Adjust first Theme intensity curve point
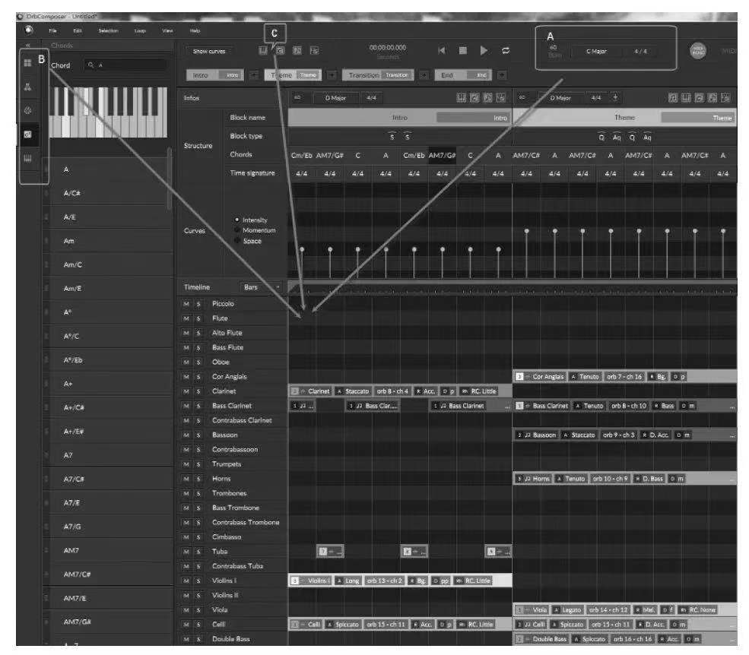 point(526,231)
